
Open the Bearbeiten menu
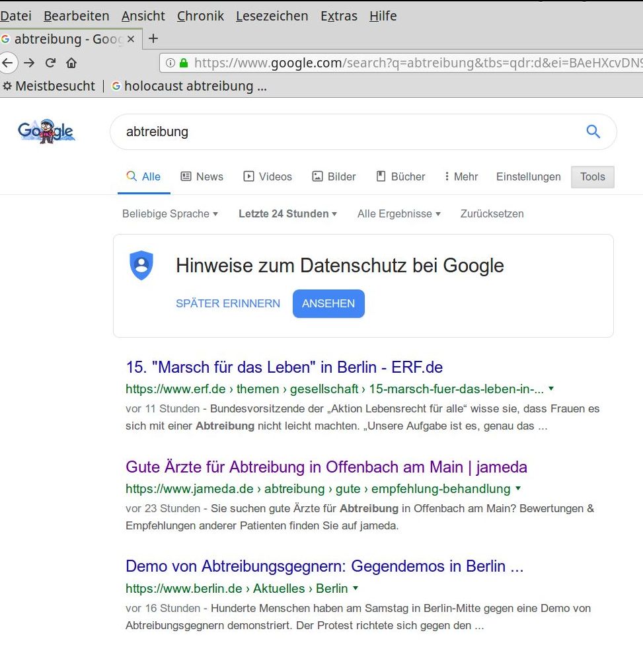point(77,16)
